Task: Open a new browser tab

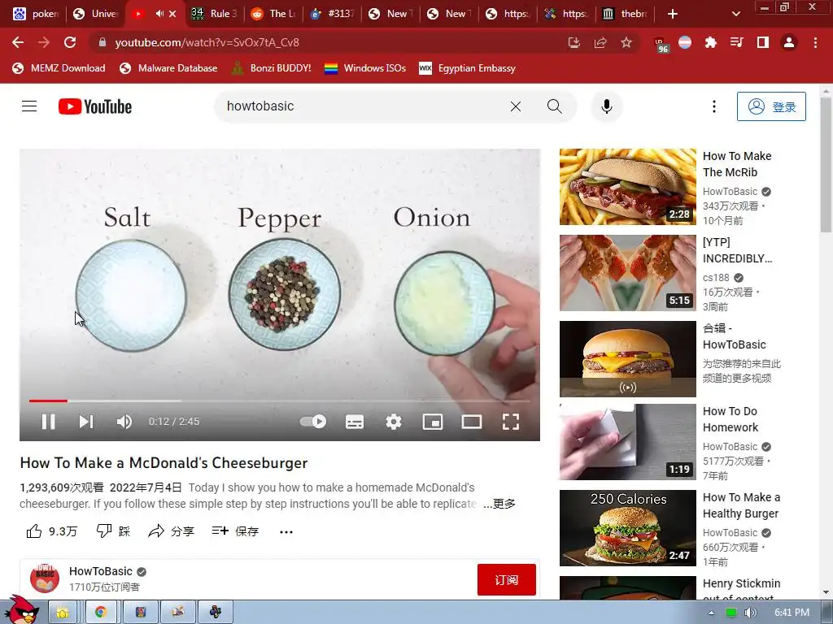Action: click(673, 14)
